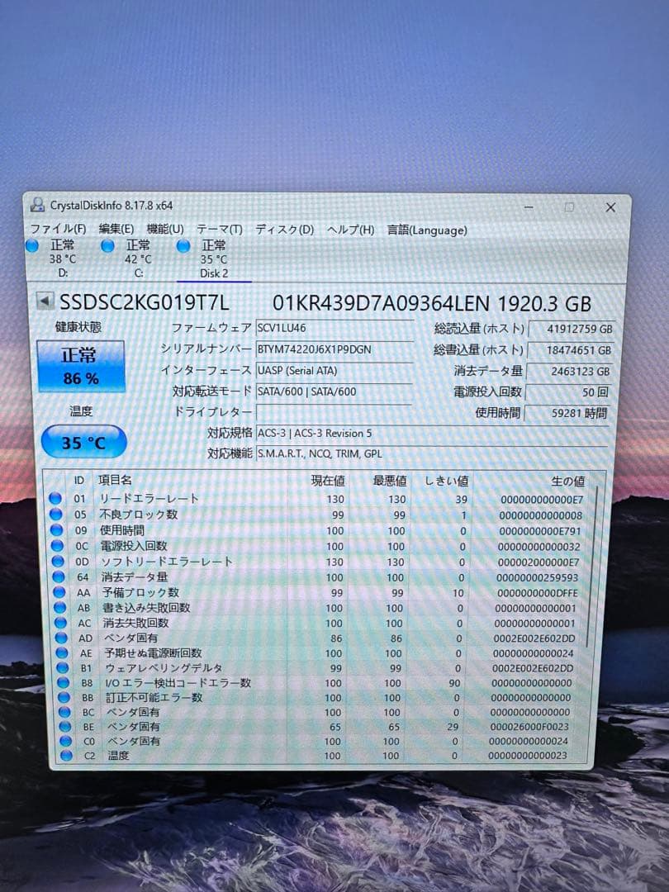Click the status dot beside ウェアレベリングデルタ

point(56,667)
